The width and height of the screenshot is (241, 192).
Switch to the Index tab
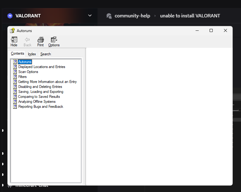pyautogui.click(x=32, y=54)
